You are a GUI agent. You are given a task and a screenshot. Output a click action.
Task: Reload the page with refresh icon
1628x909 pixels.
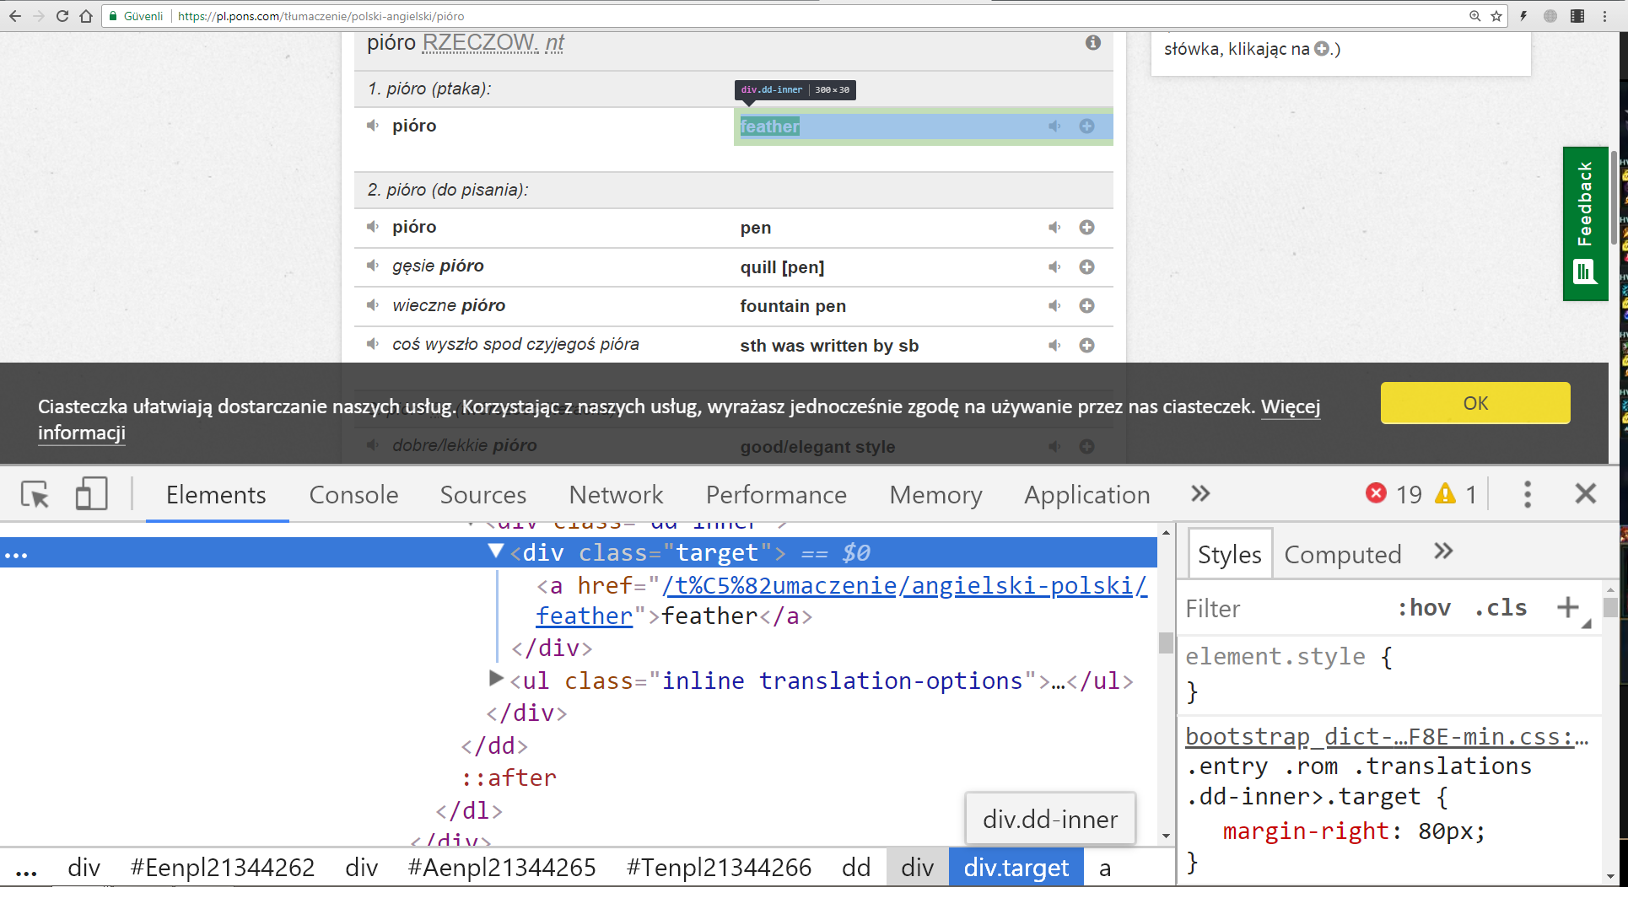(x=62, y=16)
